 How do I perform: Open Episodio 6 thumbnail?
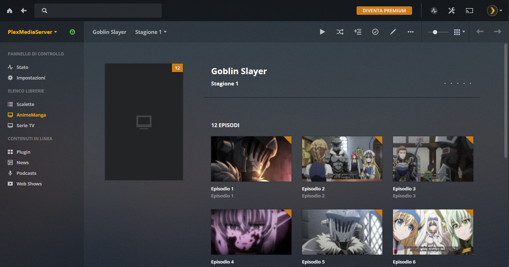tap(433, 232)
